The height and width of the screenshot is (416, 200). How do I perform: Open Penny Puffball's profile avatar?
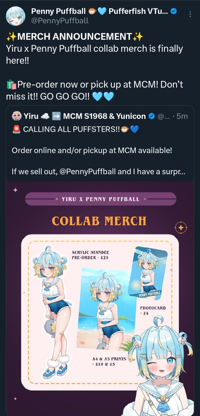click(16, 16)
